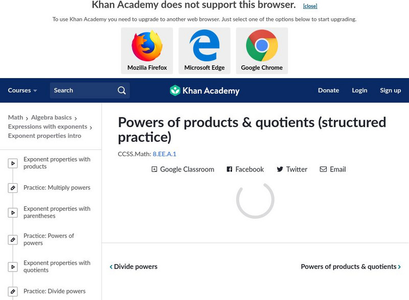Open Math breadcrumb link

(15, 117)
